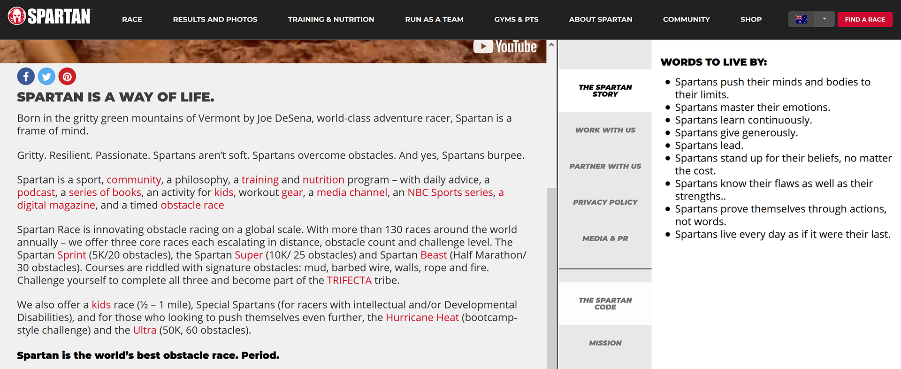The height and width of the screenshot is (369, 901).
Task: Open the SHOP menu
Action: tap(751, 19)
